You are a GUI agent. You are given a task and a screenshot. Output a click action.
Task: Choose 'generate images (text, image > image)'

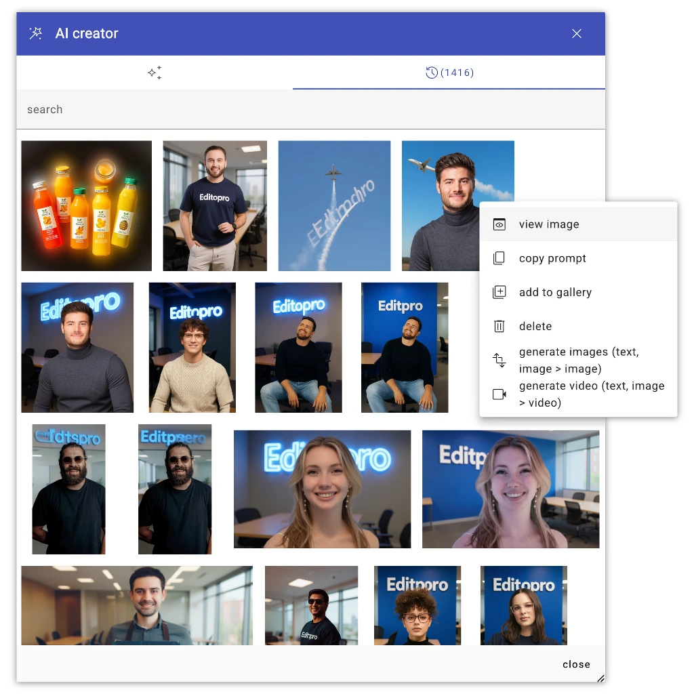579,361
